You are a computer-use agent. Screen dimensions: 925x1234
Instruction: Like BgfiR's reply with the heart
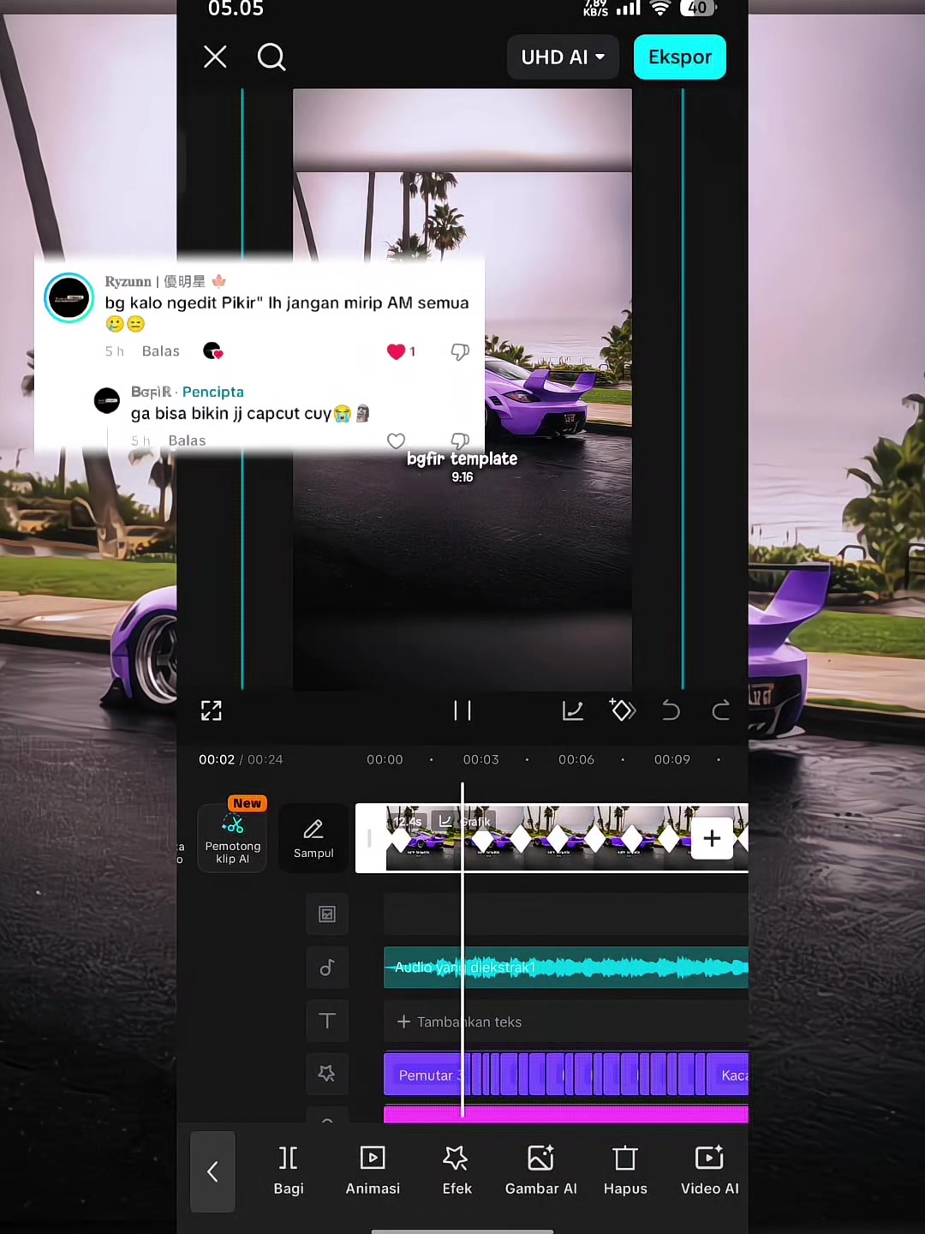point(396,440)
